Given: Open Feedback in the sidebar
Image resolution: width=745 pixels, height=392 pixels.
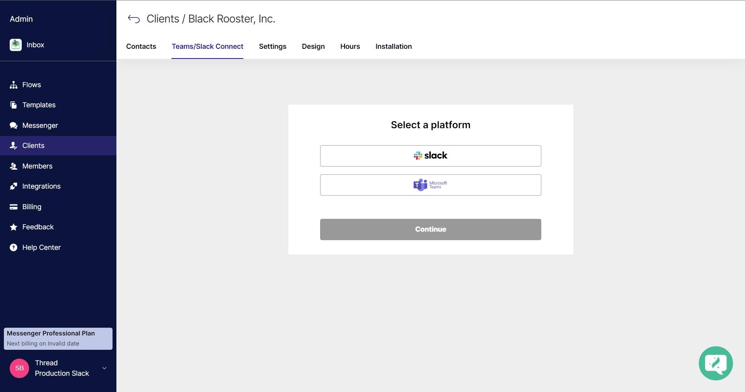Looking at the screenshot, I should pyautogui.click(x=58, y=227).
